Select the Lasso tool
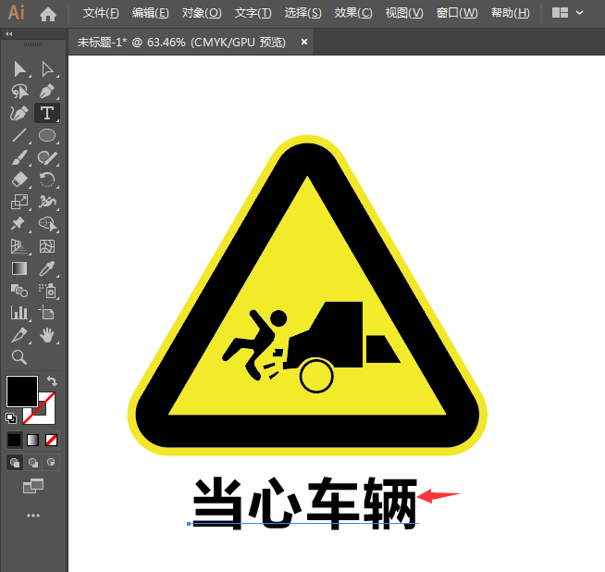 [x=19, y=92]
